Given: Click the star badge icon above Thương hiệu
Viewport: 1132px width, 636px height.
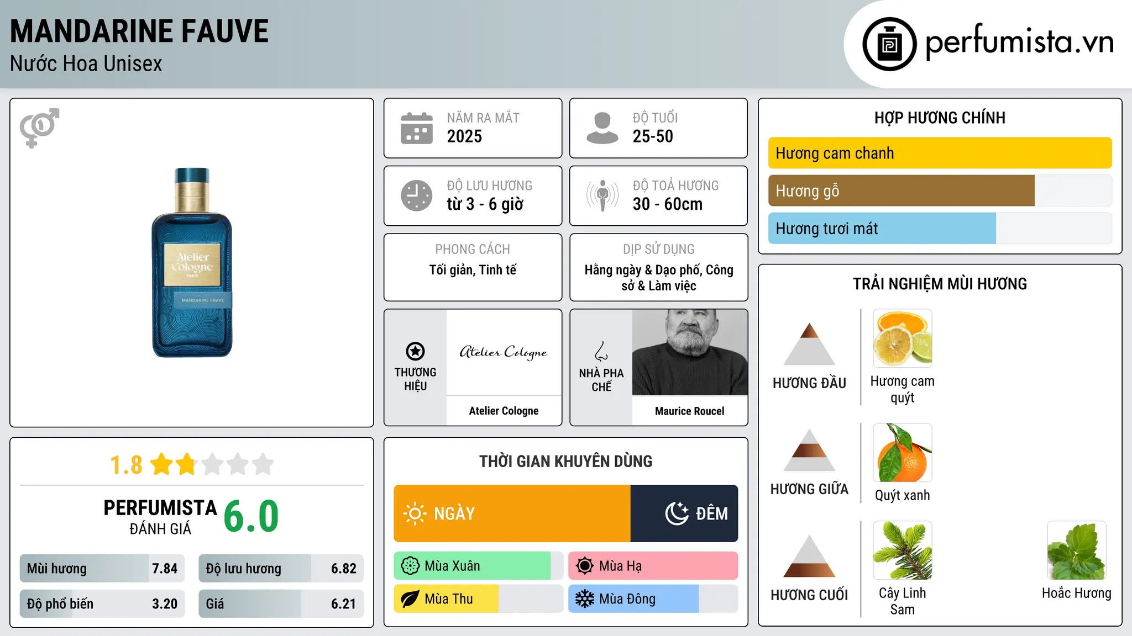Looking at the screenshot, I should 415,351.
